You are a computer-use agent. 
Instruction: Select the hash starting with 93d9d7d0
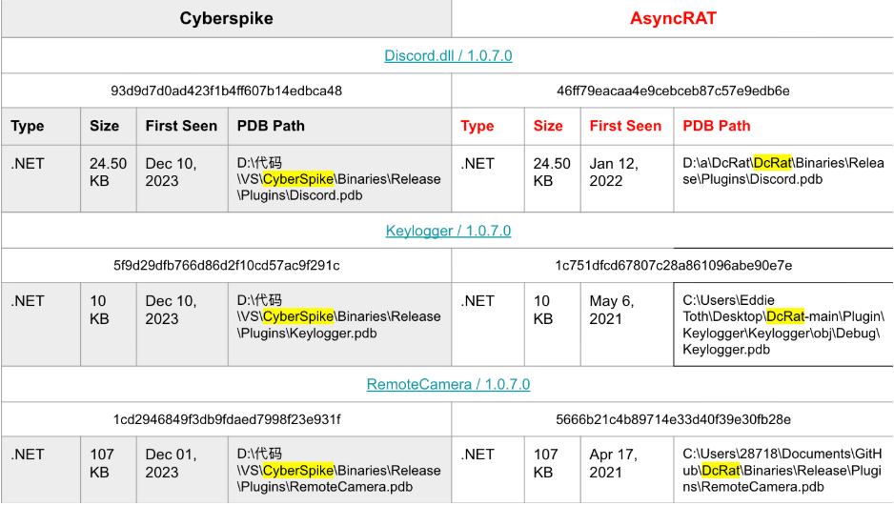coord(226,91)
